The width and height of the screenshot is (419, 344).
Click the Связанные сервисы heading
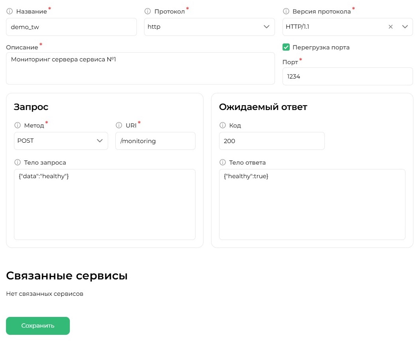(x=67, y=275)
